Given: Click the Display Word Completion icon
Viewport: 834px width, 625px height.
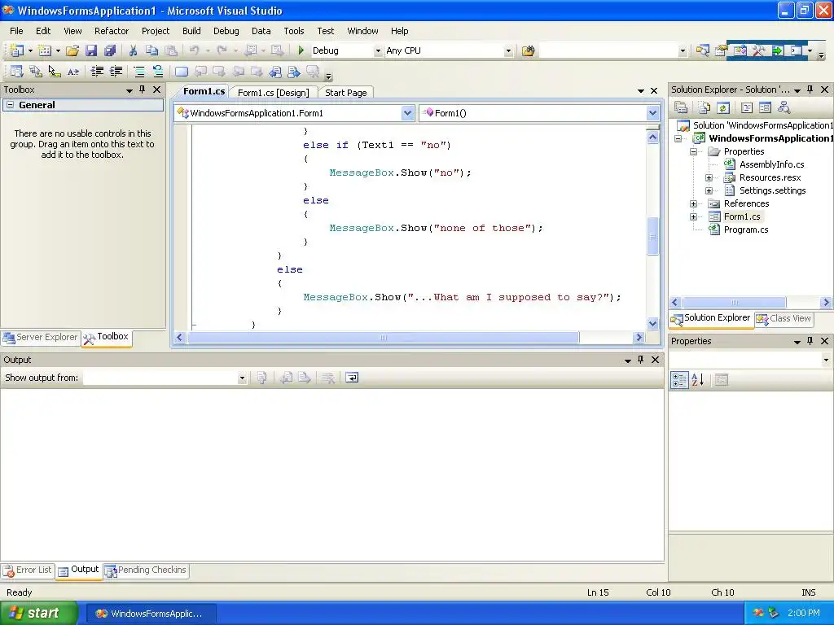Looking at the screenshot, I should pos(72,72).
